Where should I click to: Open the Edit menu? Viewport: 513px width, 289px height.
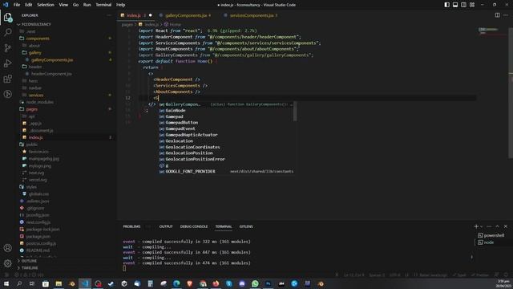(x=29, y=5)
